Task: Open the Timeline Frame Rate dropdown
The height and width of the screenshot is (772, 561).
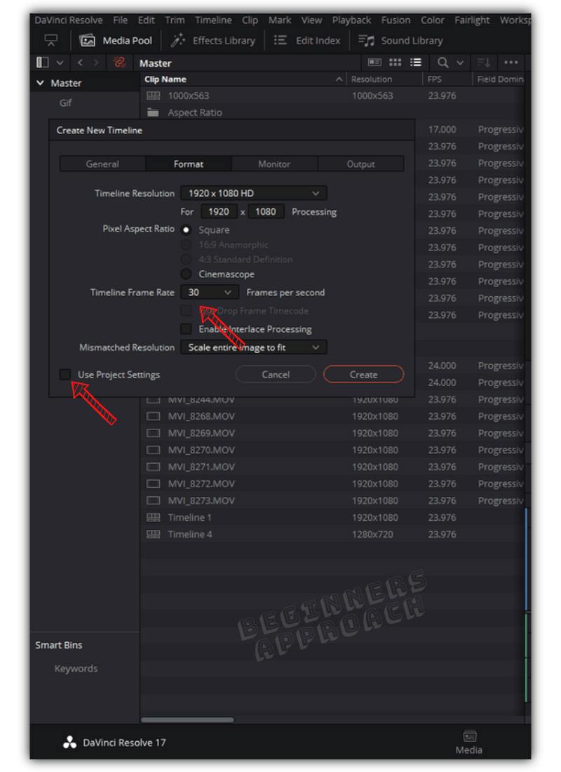Action: pyautogui.click(x=210, y=293)
